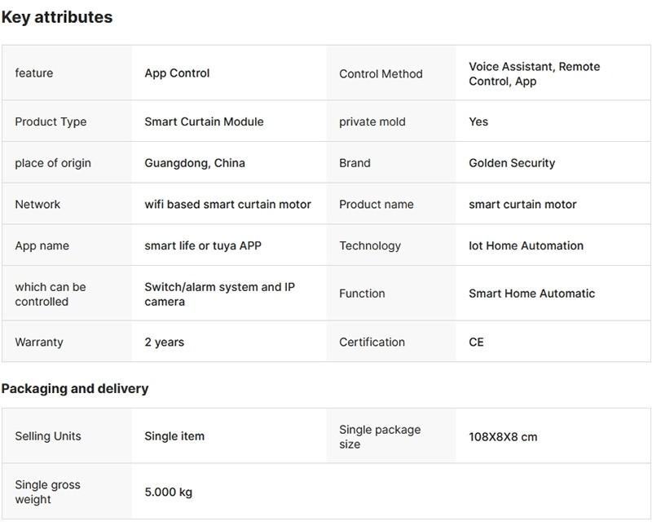Select the Smart Curtain Module value
Viewport: 652px width, 530px height.
click(204, 121)
